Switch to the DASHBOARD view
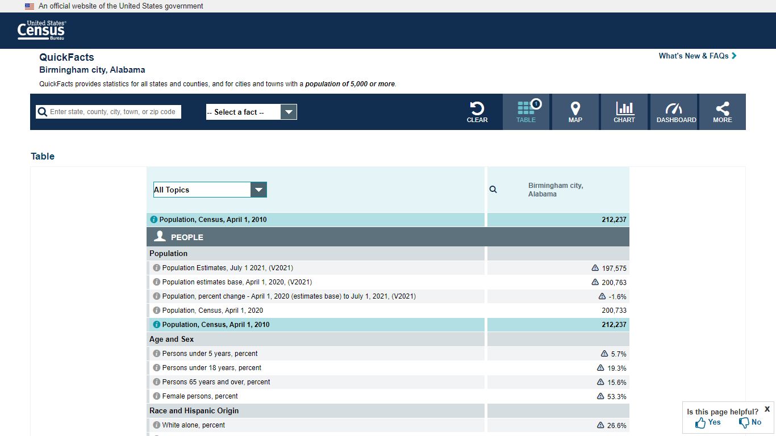The height and width of the screenshot is (436, 776). pos(674,112)
